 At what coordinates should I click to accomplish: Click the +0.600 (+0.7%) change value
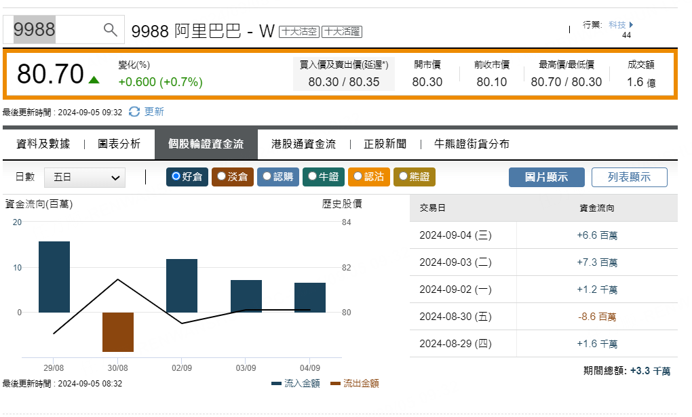161,82
